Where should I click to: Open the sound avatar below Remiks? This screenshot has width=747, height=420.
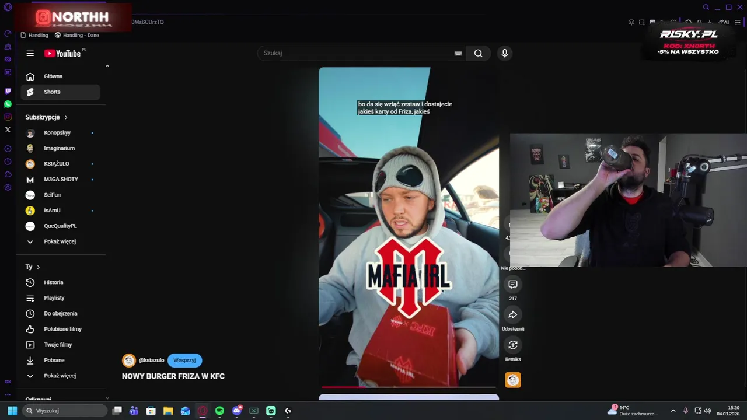coord(513,380)
